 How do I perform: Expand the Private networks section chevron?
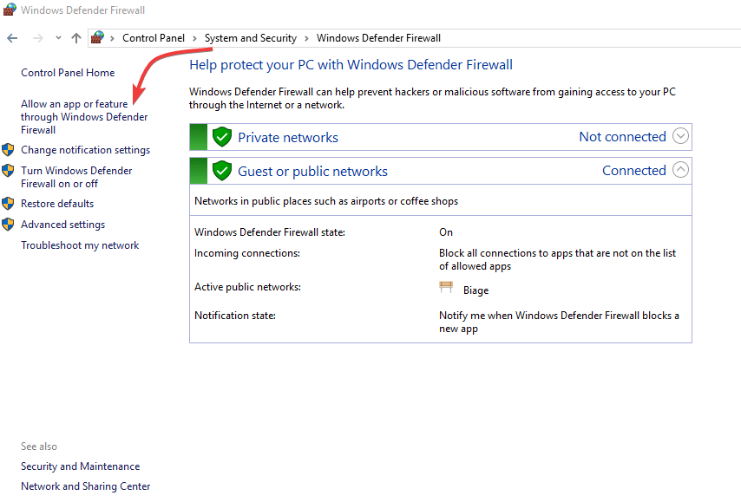(680, 136)
